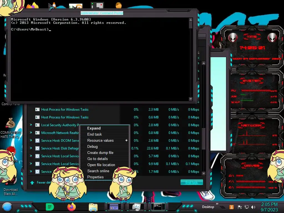Click gear icon of Service Host: Disk Defrag
The image size is (284, 213).
[x=37, y=148]
